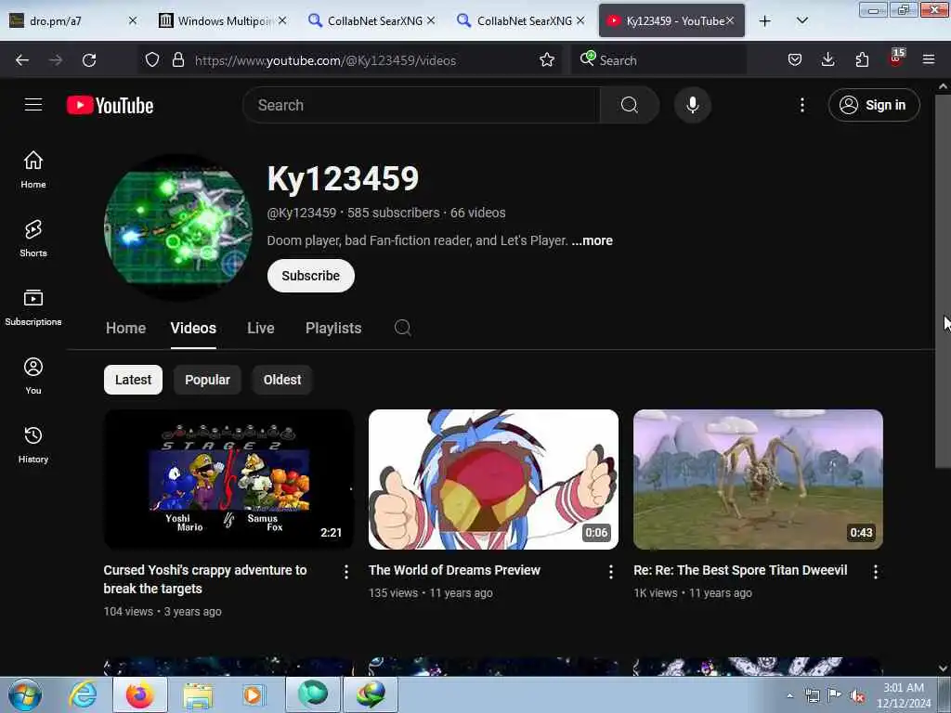Reload the page in Firefox
Image resolution: width=951 pixels, height=713 pixels.
(x=89, y=60)
